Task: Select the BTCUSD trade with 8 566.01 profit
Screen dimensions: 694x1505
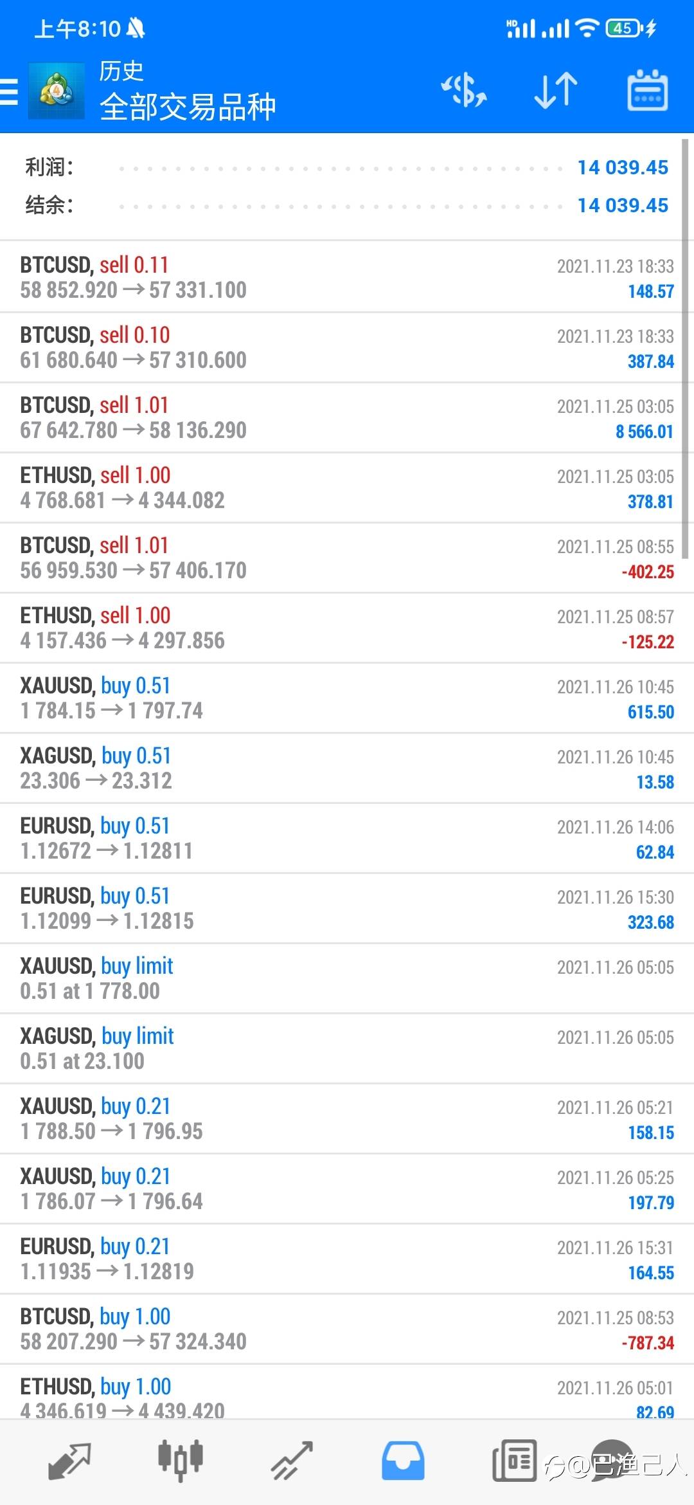Action: pos(347,417)
